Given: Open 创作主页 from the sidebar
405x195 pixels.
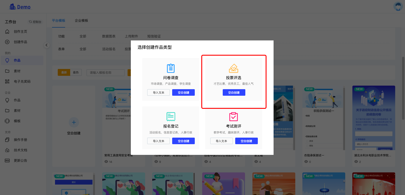Looking at the screenshot, I should [x=20, y=32].
